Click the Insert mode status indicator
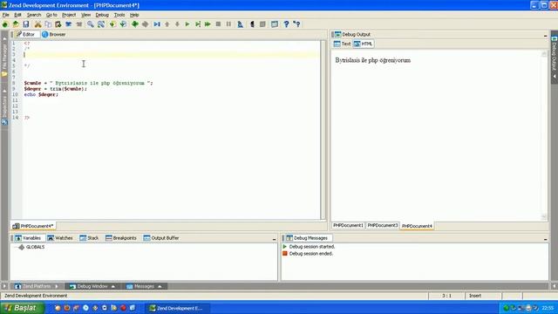Image resolution: width=558 pixels, height=314 pixels. (x=475, y=296)
